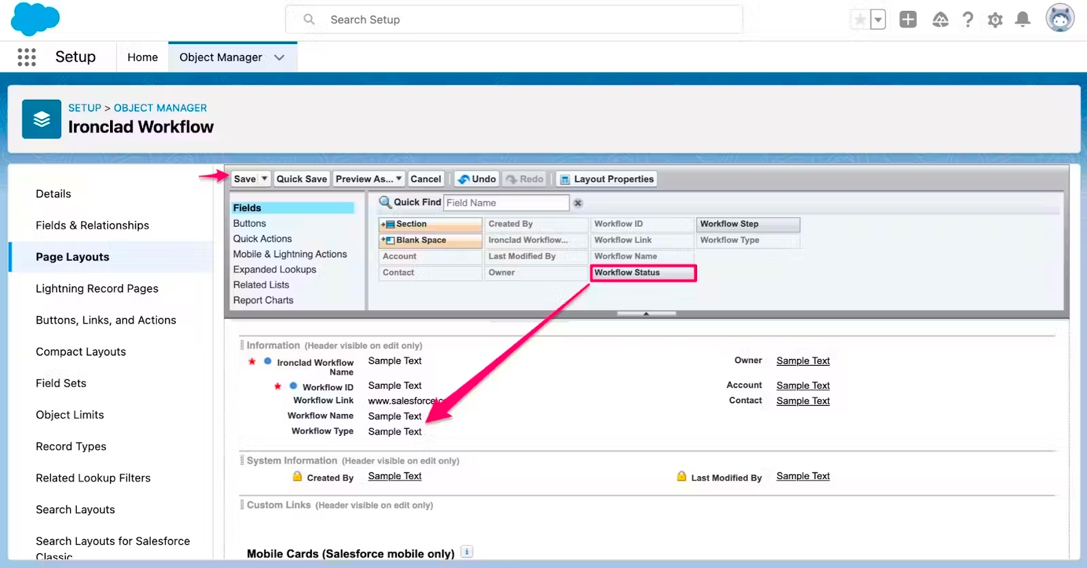Screen dimensions: 1087x568
Task: Switch to the Home tab
Action: (x=143, y=58)
